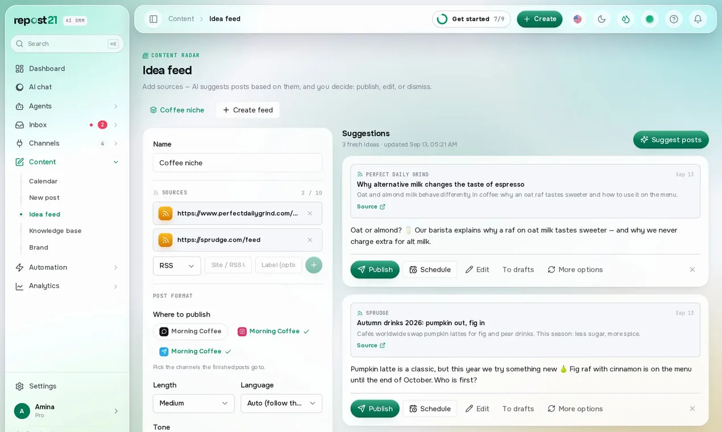This screenshot has height=432, width=722.
Task: Open Source link for the alternative milk article
Action: tap(371, 207)
